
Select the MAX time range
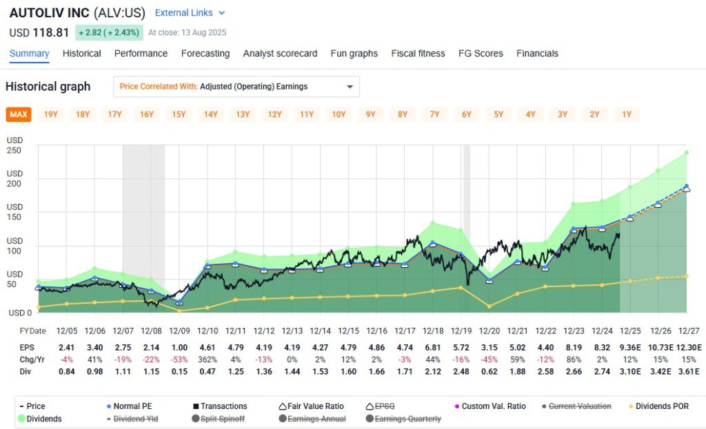[x=18, y=114]
